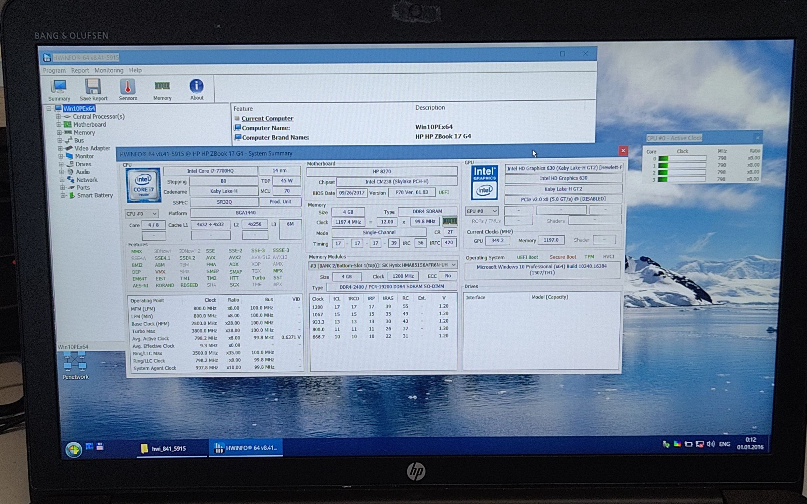Click the volume speaker tray icon
Screen dimensions: 807x504
(711, 444)
